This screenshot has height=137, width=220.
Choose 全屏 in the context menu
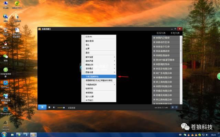pos(99,49)
